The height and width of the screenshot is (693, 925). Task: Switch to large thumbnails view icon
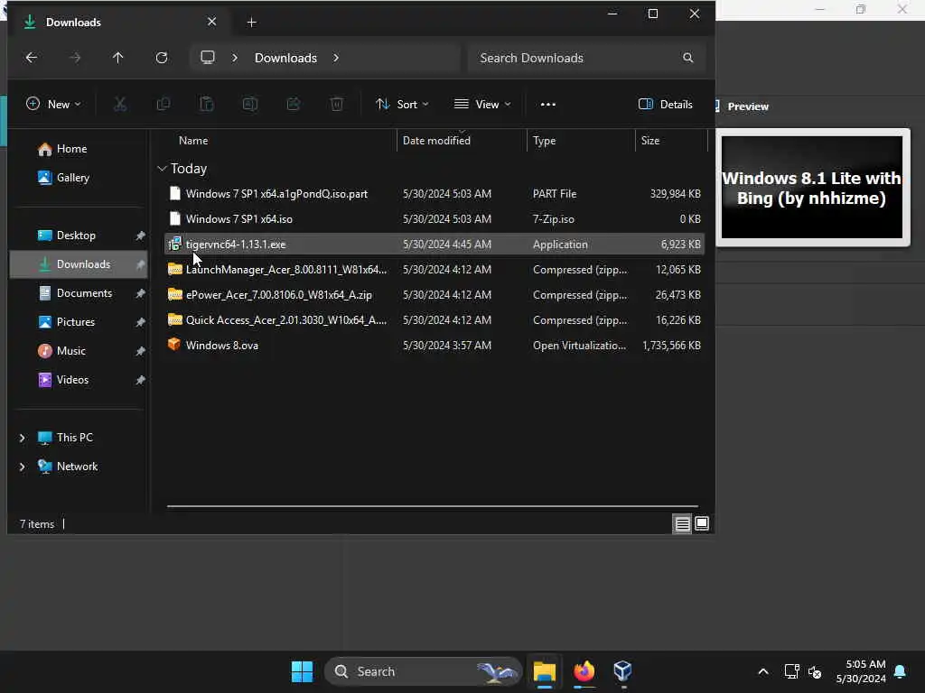(702, 524)
